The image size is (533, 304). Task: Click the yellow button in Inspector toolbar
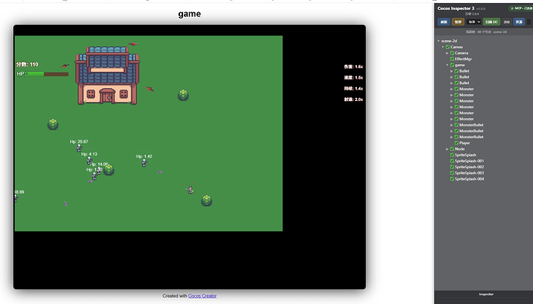click(x=458, y=22)
